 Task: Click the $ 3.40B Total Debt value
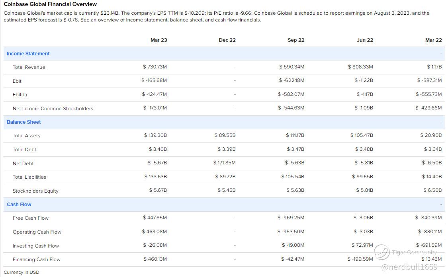point(158,149)
